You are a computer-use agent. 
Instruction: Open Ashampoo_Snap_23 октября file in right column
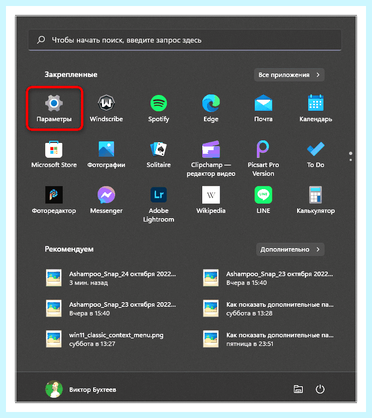268,278
